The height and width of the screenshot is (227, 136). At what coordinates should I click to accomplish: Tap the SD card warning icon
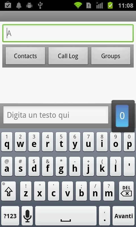tap(89, 5)
